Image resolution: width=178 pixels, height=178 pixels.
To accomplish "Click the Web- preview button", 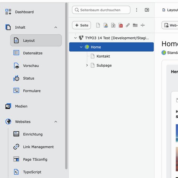I will coord(170,25).
